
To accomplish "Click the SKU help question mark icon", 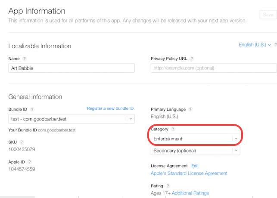I will [22, 142].
